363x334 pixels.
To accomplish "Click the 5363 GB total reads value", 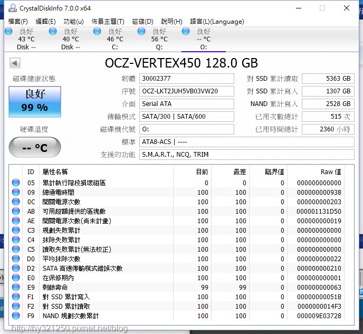I will 328,79.
